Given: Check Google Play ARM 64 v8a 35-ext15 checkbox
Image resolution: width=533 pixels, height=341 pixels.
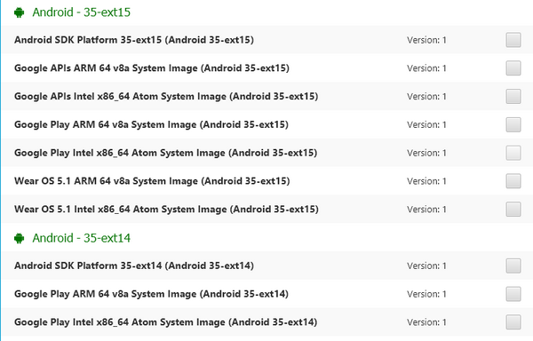Looking at the screenshot, I should pyautogui.click(x=513, y=124).
